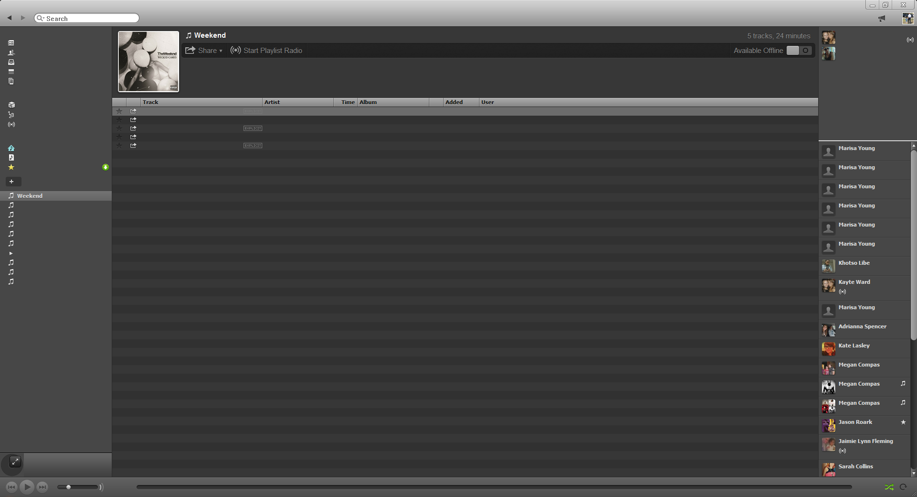917x497 pixels.
Task: Share the highlighted track via its arrow icon
Action: 133,111
